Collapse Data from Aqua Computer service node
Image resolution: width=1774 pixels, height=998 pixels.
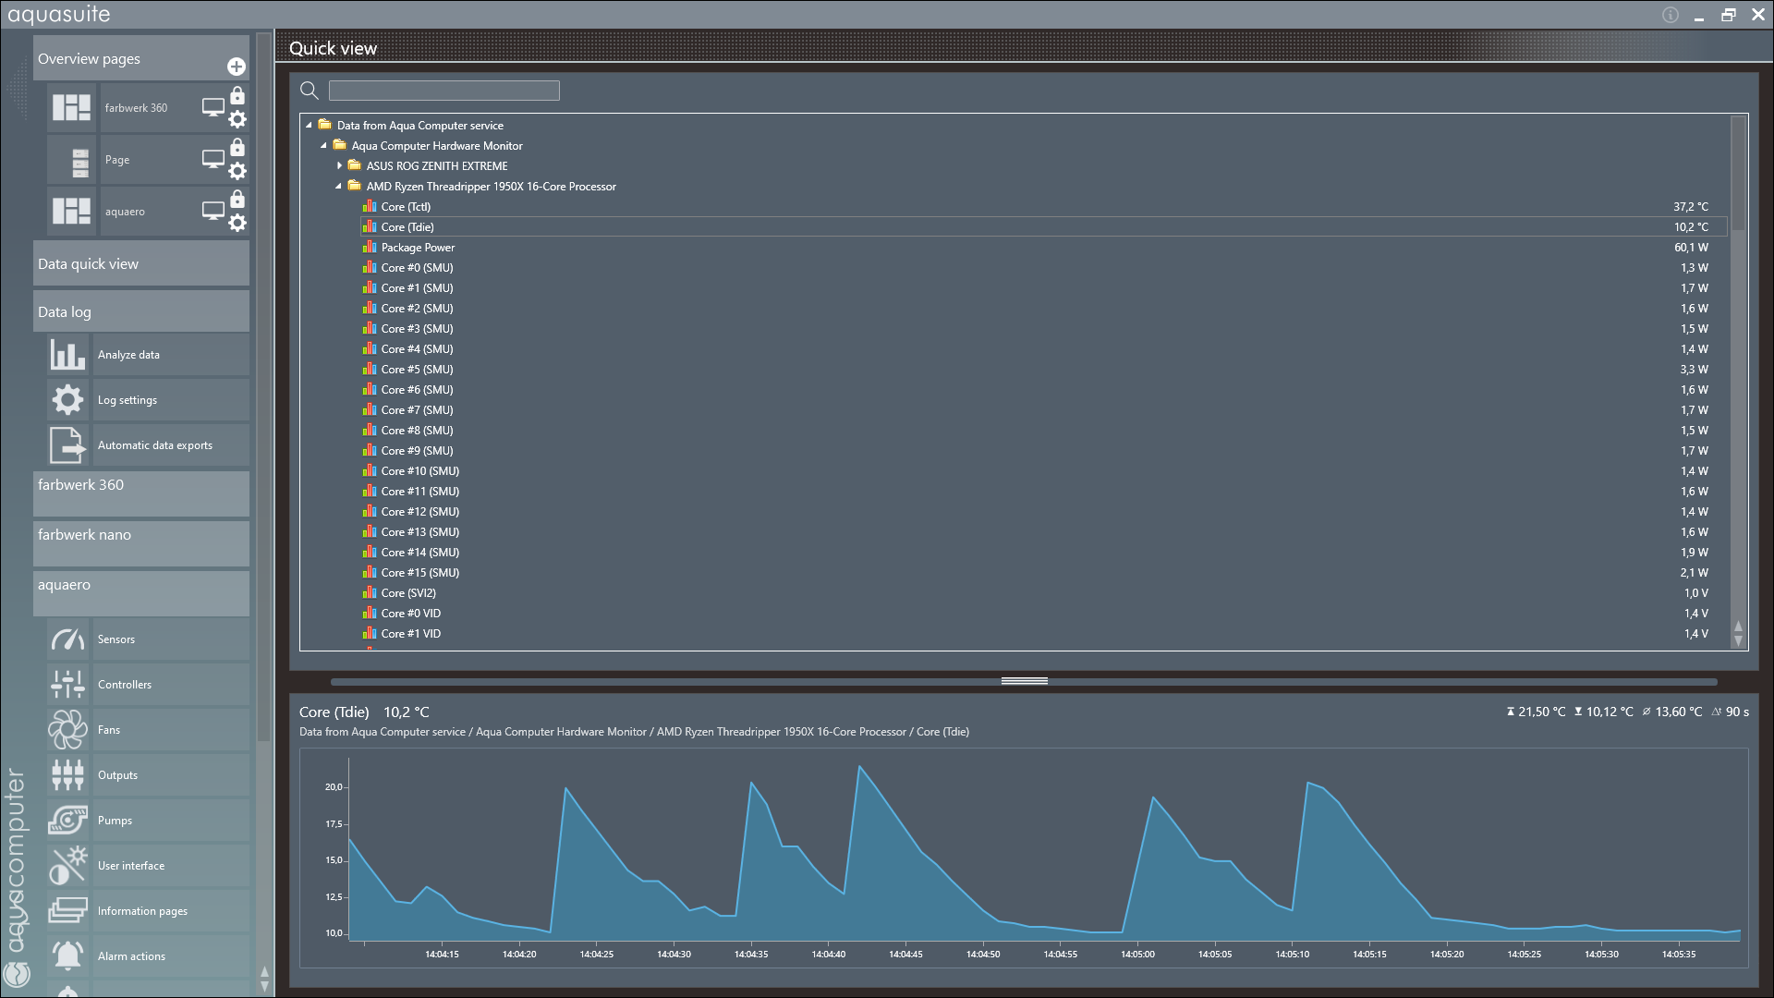[x=309, y=126]
